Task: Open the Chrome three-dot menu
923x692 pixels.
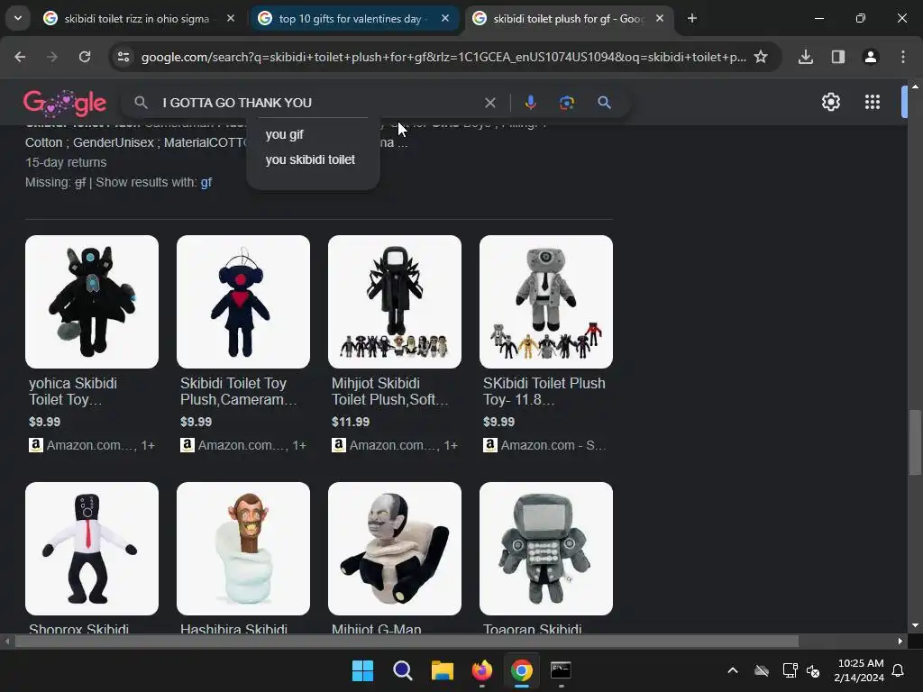Action: click(x=903, y=57)
